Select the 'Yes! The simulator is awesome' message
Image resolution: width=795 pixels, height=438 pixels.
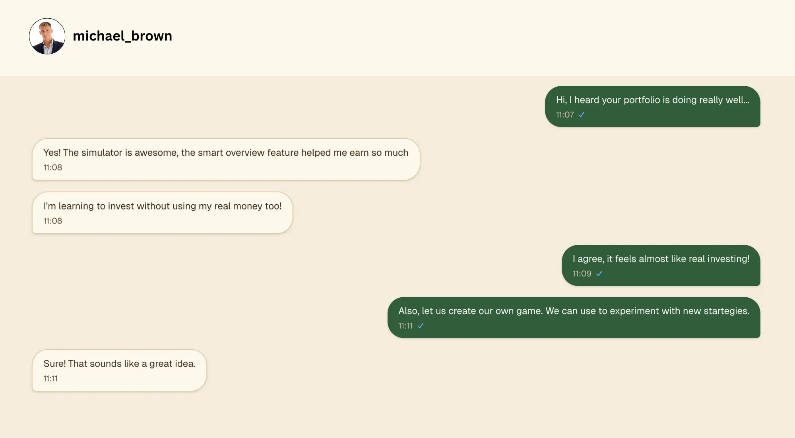coord(225,153)
